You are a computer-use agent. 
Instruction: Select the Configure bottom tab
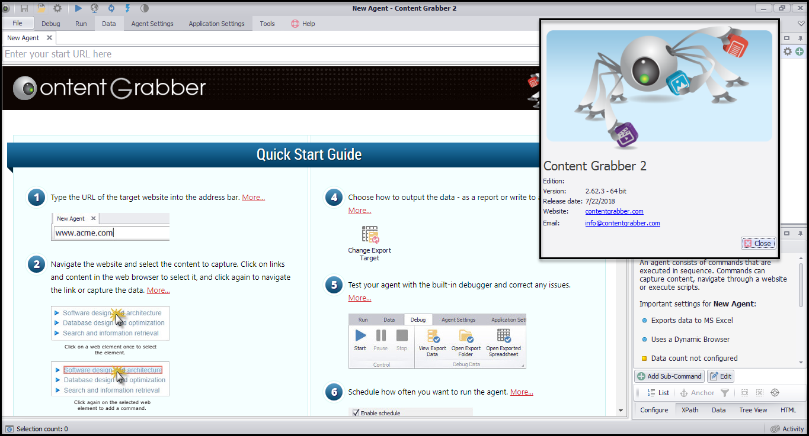[x=654, y=410]
